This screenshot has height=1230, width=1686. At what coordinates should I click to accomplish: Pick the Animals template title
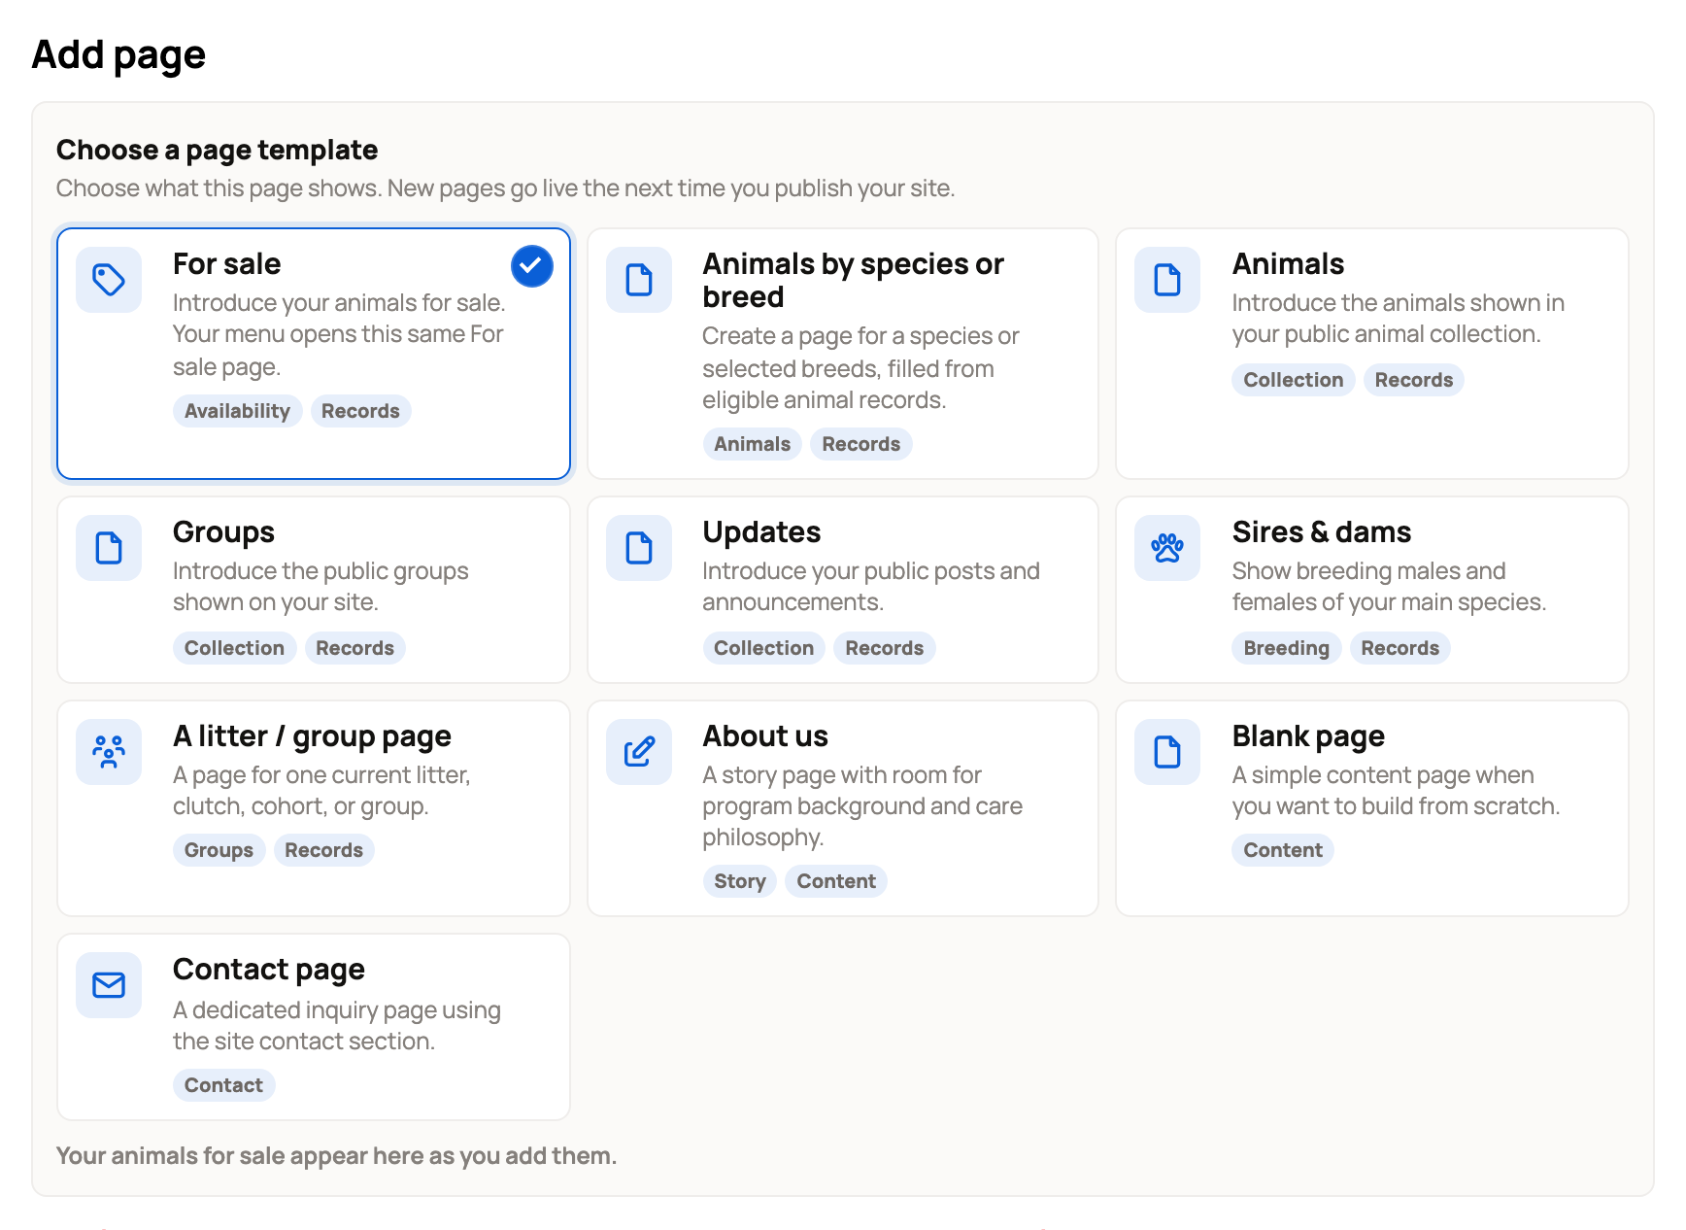coord(1288,264)
